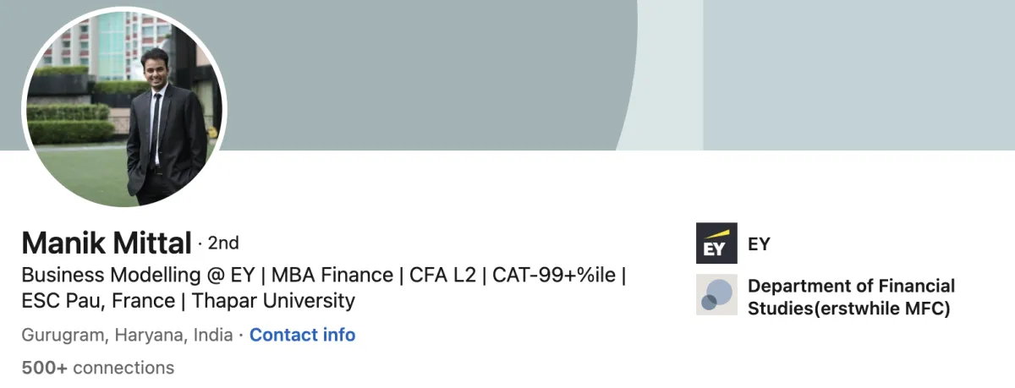Image resolution: width=1015 pixels, height=388 pixels.
Task: Click the Department of Financial Studies logo
Action: point(716,295)
